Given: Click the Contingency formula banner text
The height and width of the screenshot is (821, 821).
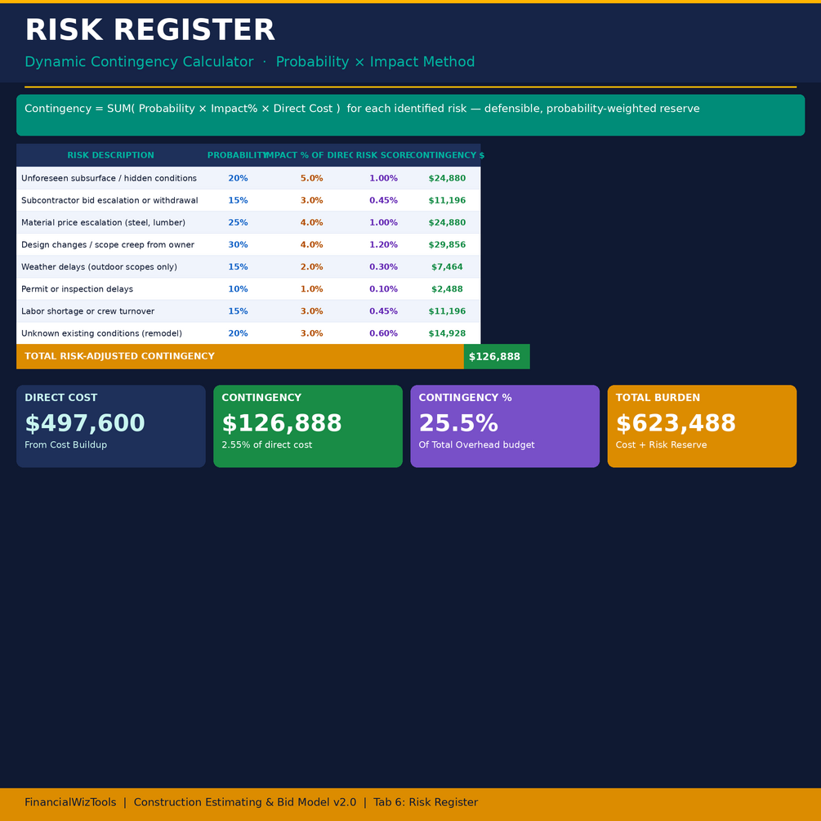Looking at the screenshot, I should 362,109.
